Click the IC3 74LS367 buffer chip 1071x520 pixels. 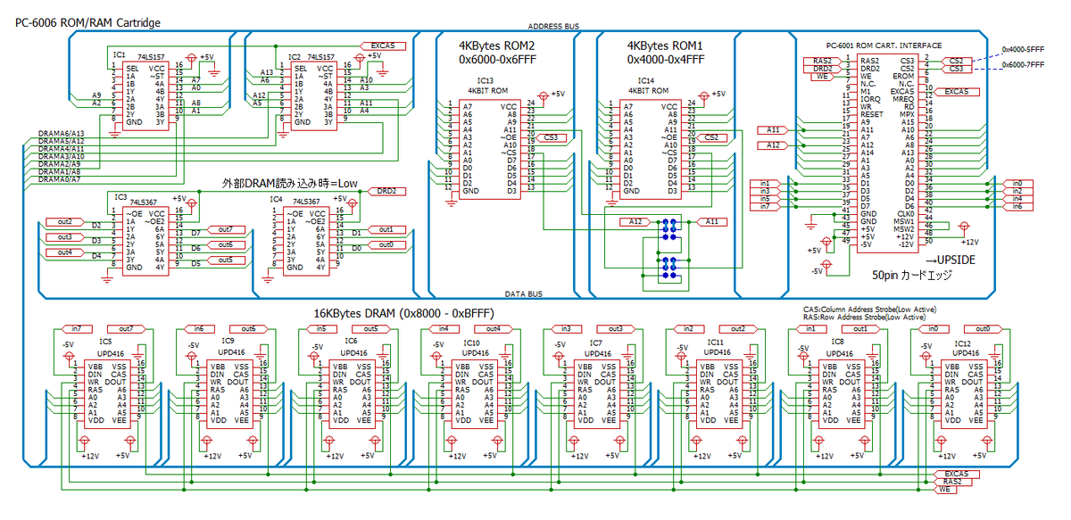click(145, 241)
